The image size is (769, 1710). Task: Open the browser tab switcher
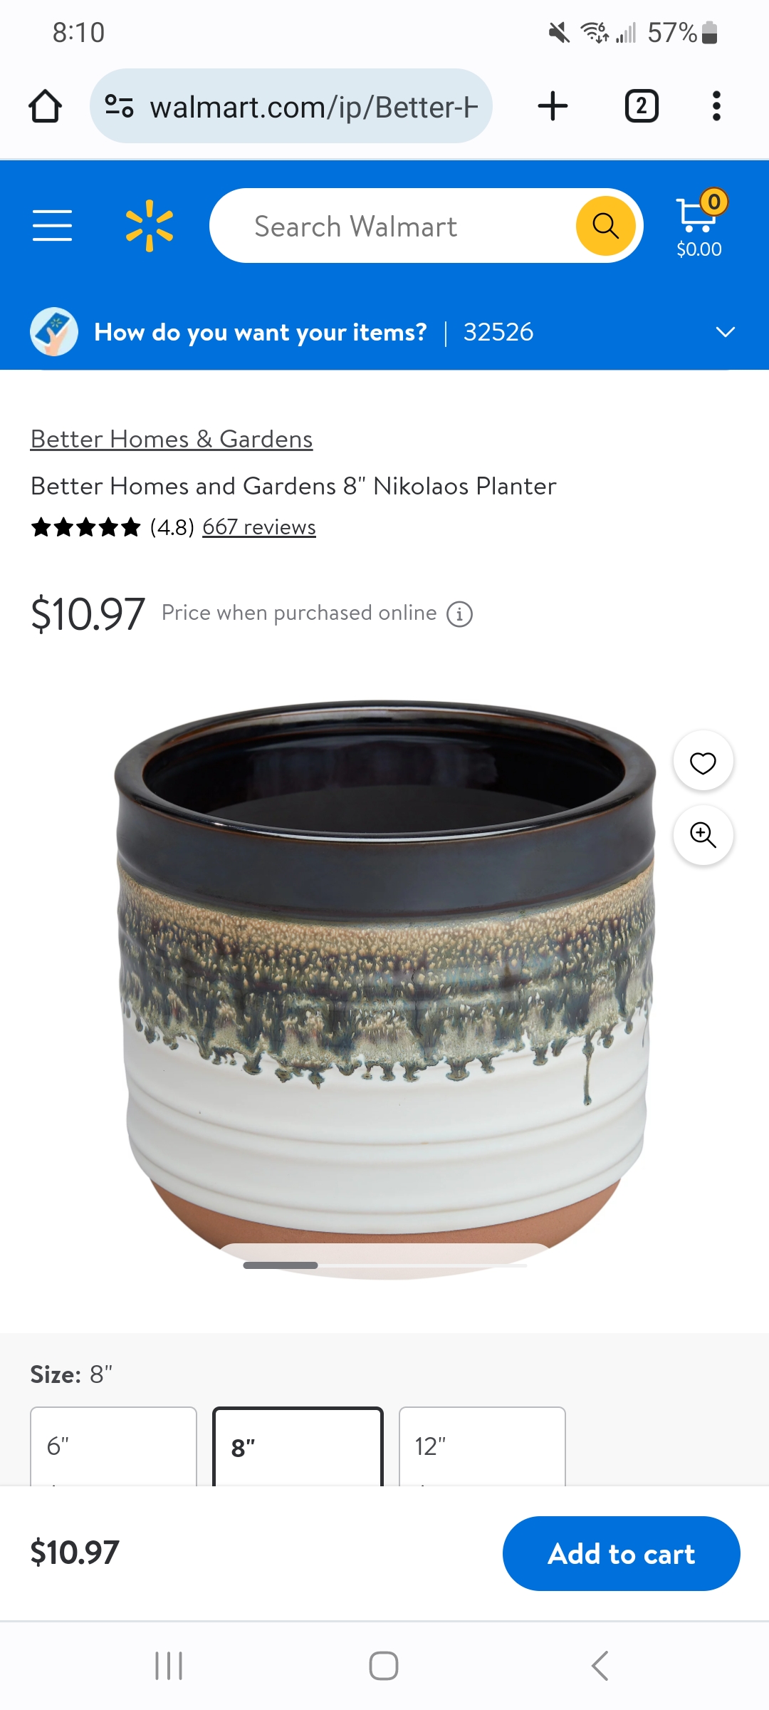(x=642, y=106)
